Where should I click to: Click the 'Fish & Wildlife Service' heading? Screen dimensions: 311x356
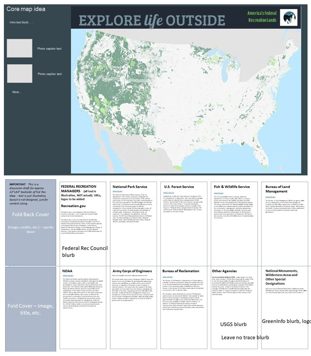(232, 187)
